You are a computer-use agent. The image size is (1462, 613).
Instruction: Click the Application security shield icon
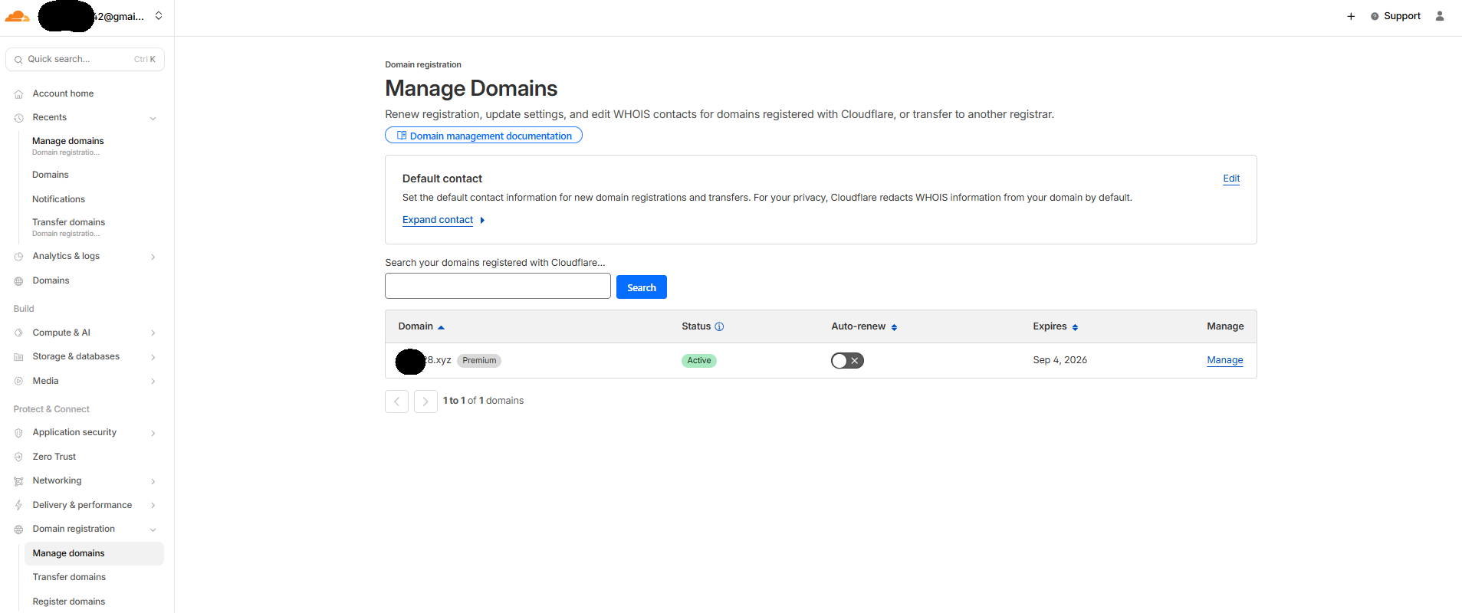click(18, 433)
